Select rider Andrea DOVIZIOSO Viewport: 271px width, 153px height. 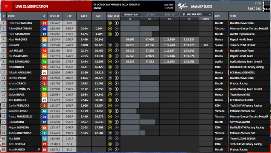20,133
